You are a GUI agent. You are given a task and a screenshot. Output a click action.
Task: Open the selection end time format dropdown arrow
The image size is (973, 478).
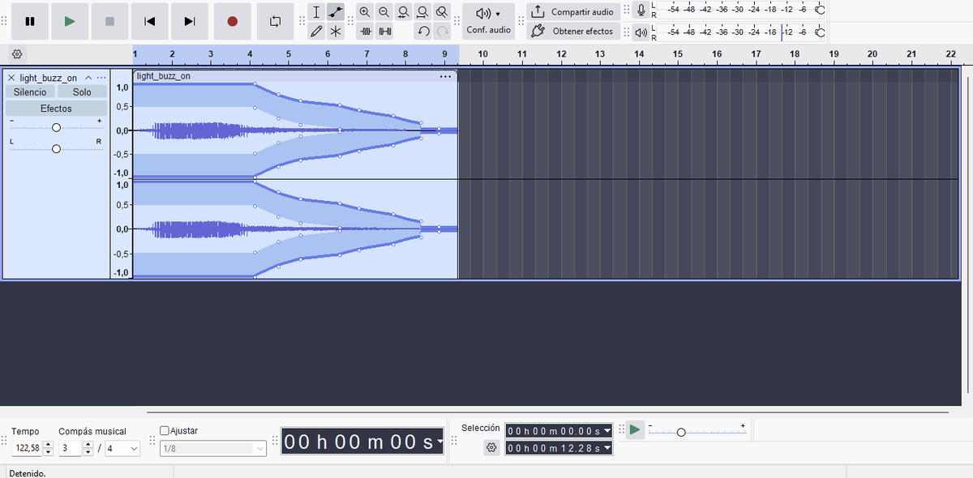click(x=607, y=448)
